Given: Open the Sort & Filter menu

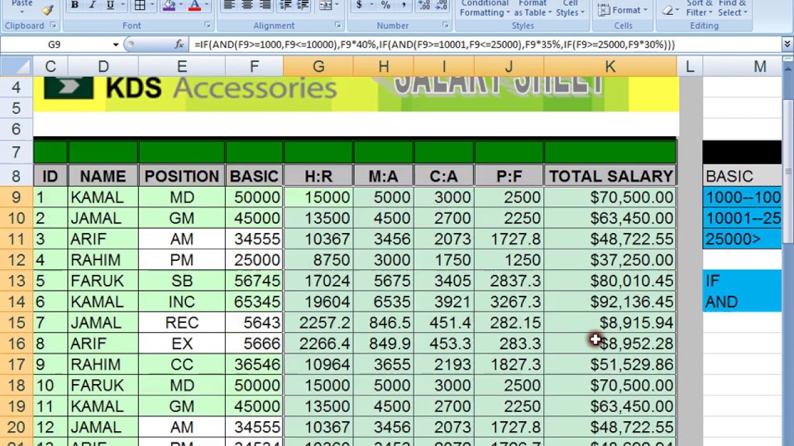Looking at the screenshot, I should 699,8.
